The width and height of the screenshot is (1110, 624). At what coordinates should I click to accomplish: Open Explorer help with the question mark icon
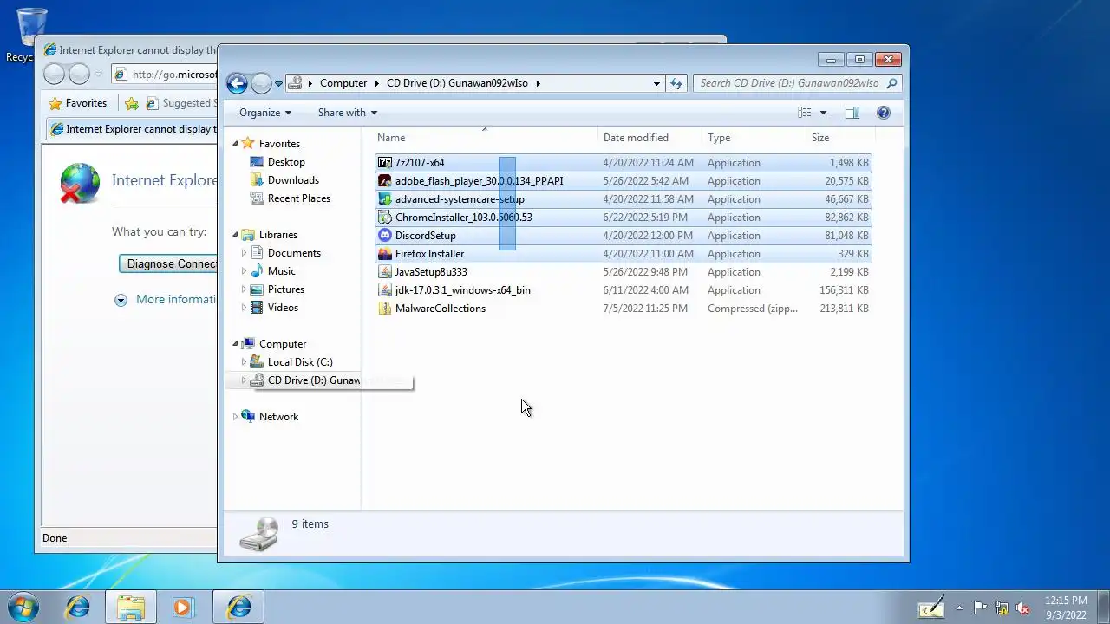point(884,113)
